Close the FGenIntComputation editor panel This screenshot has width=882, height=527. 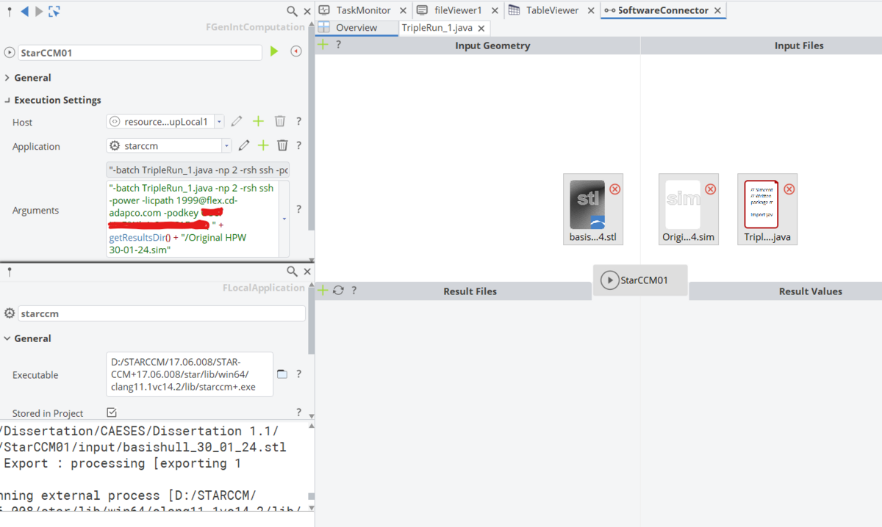click(307, 12)
